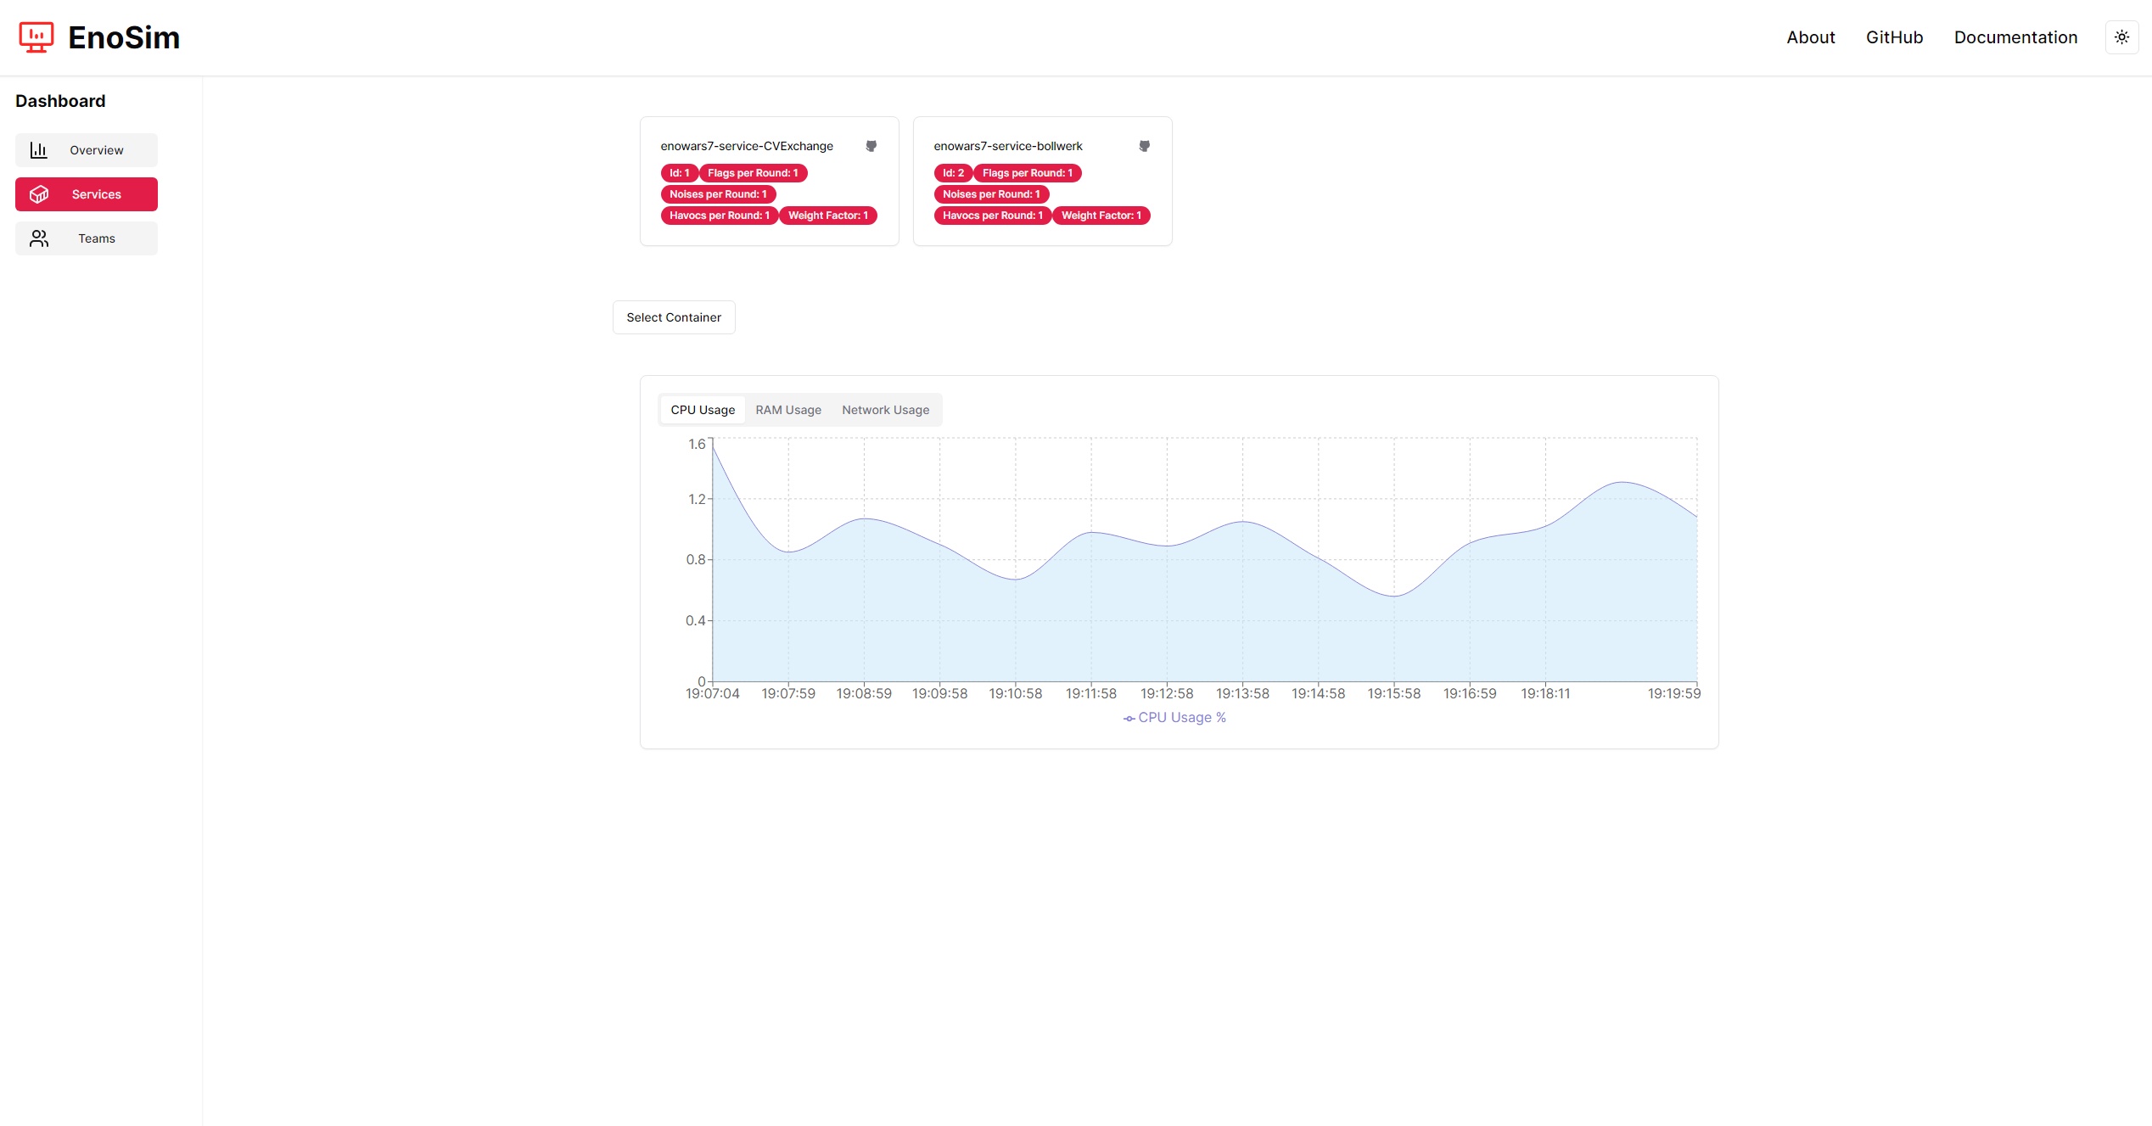Open GitHub icon on CVExchange service card
Viewport: 2152px width, 1126px height.
[871, 146]
